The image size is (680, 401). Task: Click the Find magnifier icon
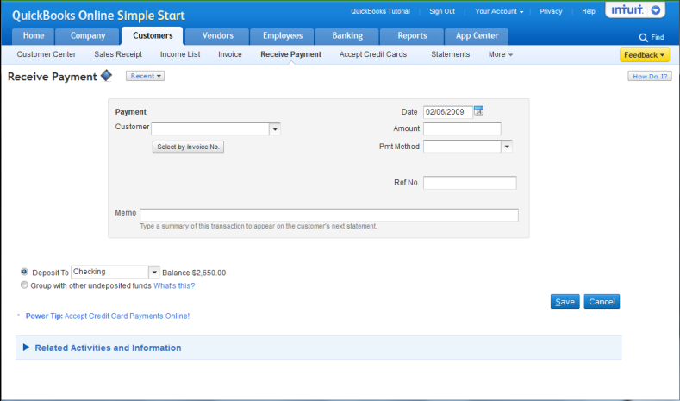pos(643,38)
